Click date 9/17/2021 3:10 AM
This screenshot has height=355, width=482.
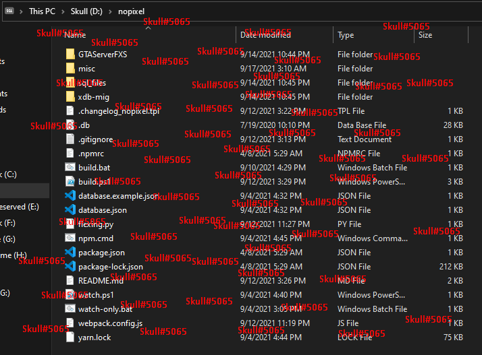273,69
